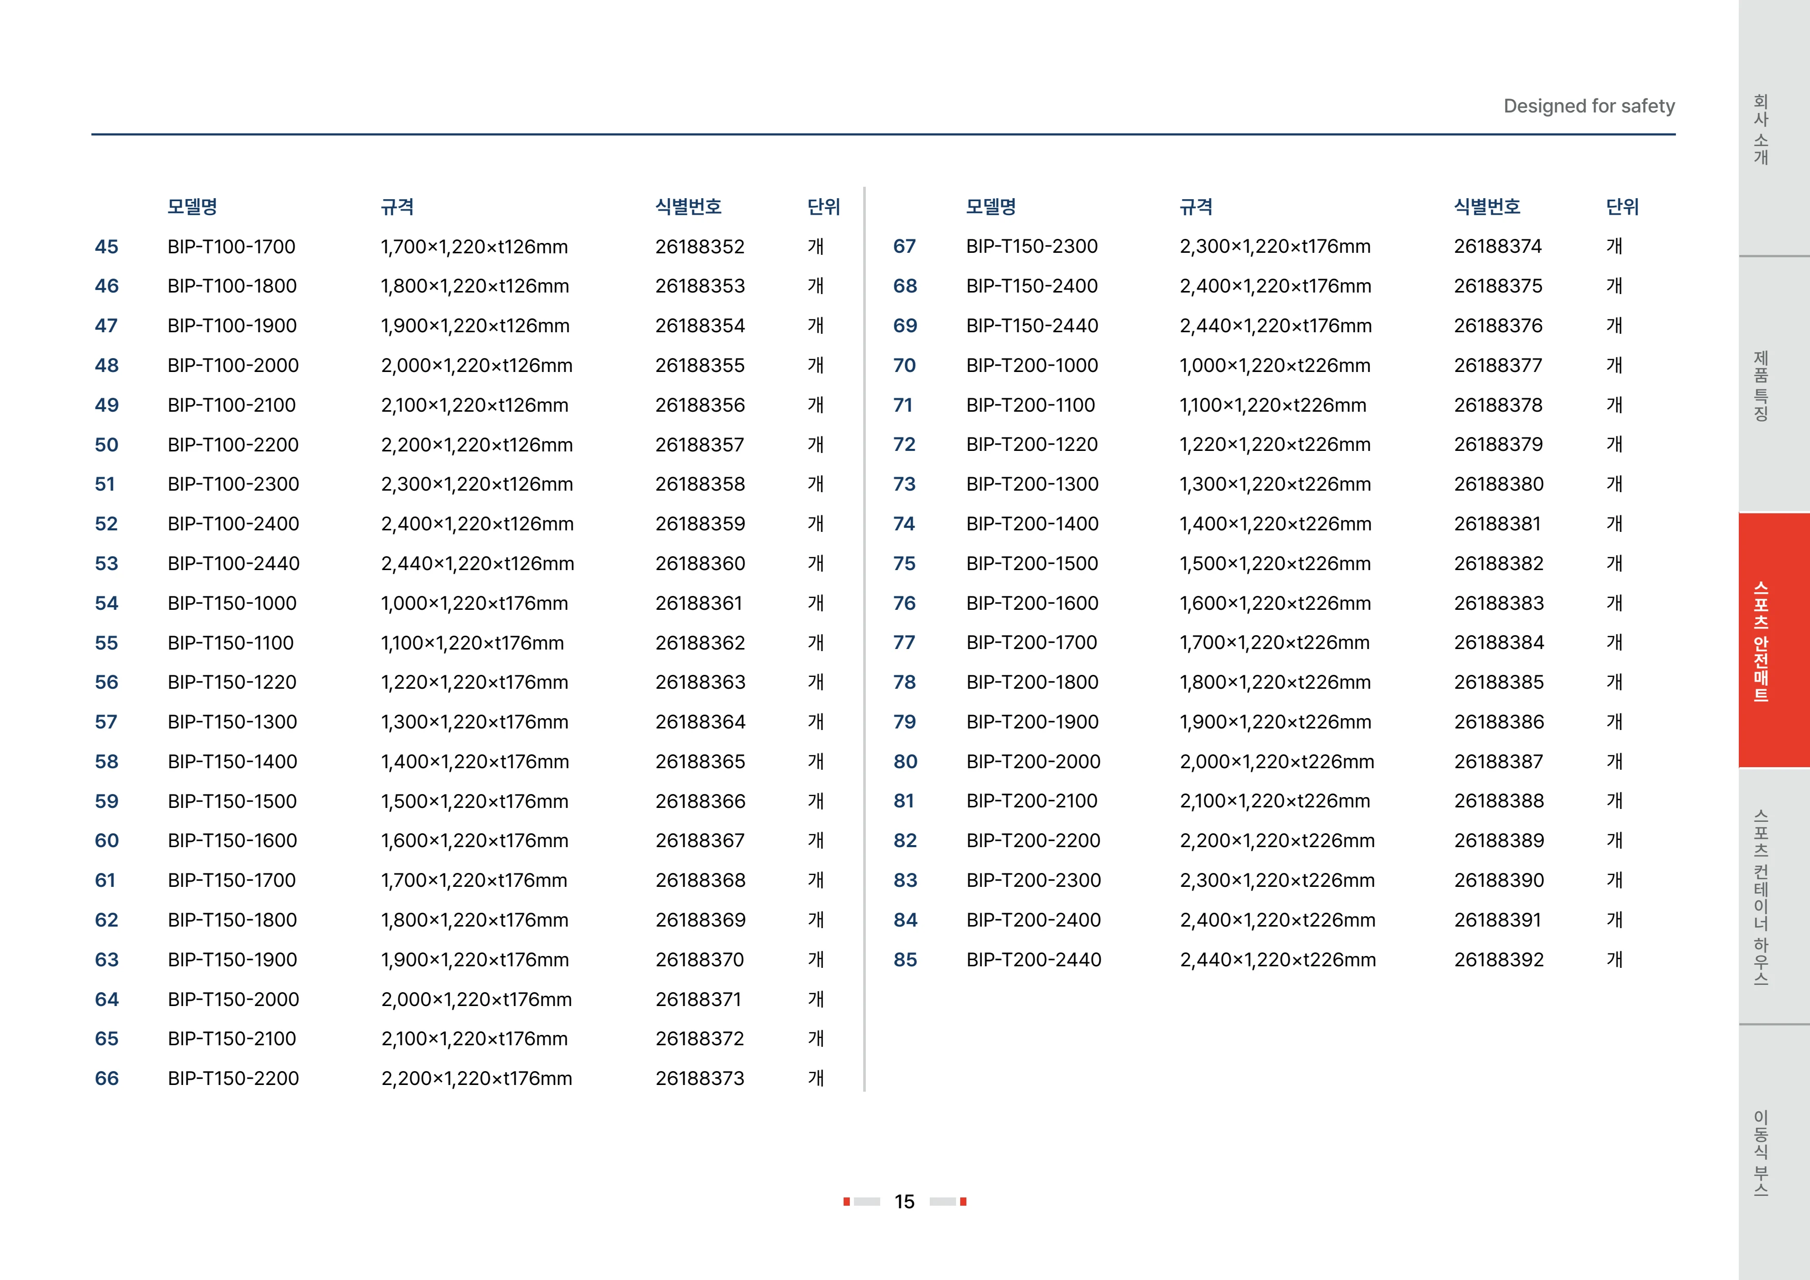Select model BIP-T200-1100
This screenshot has width=1810, height=1280.
coord(1030,405)
